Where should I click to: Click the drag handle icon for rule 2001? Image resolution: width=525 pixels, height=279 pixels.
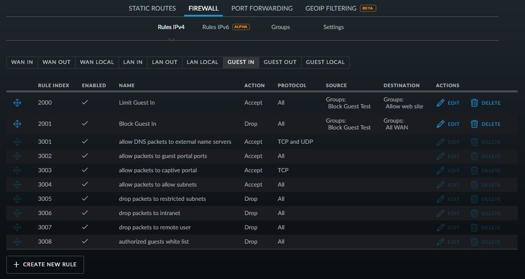point(17,124)
